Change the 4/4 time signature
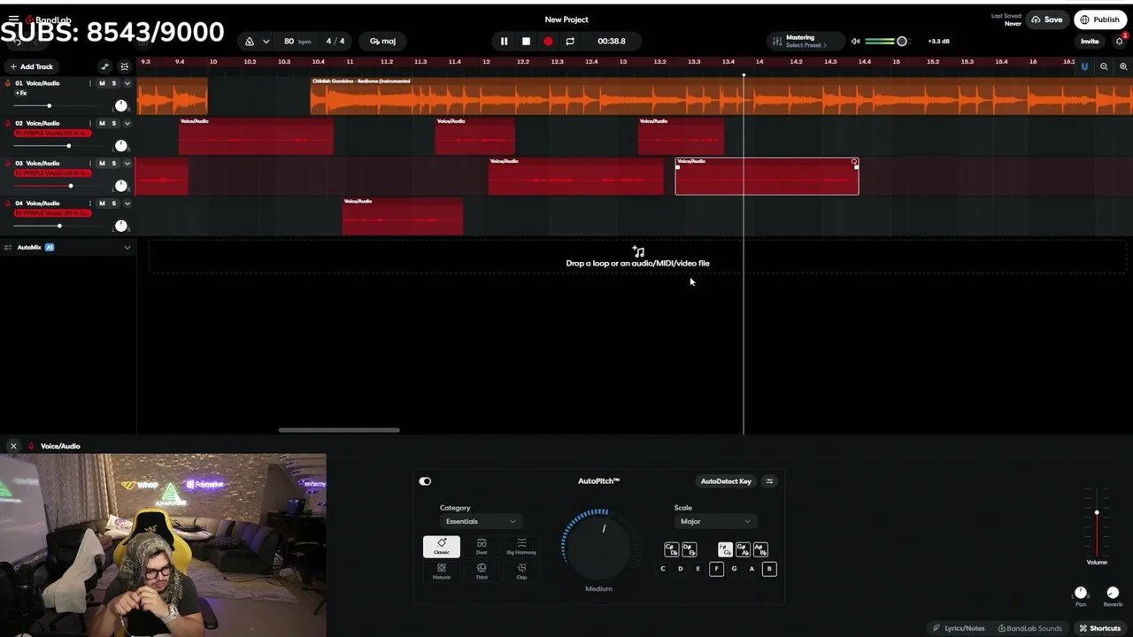Viewport: 1133px width, 637px height. tap(335, 42)
